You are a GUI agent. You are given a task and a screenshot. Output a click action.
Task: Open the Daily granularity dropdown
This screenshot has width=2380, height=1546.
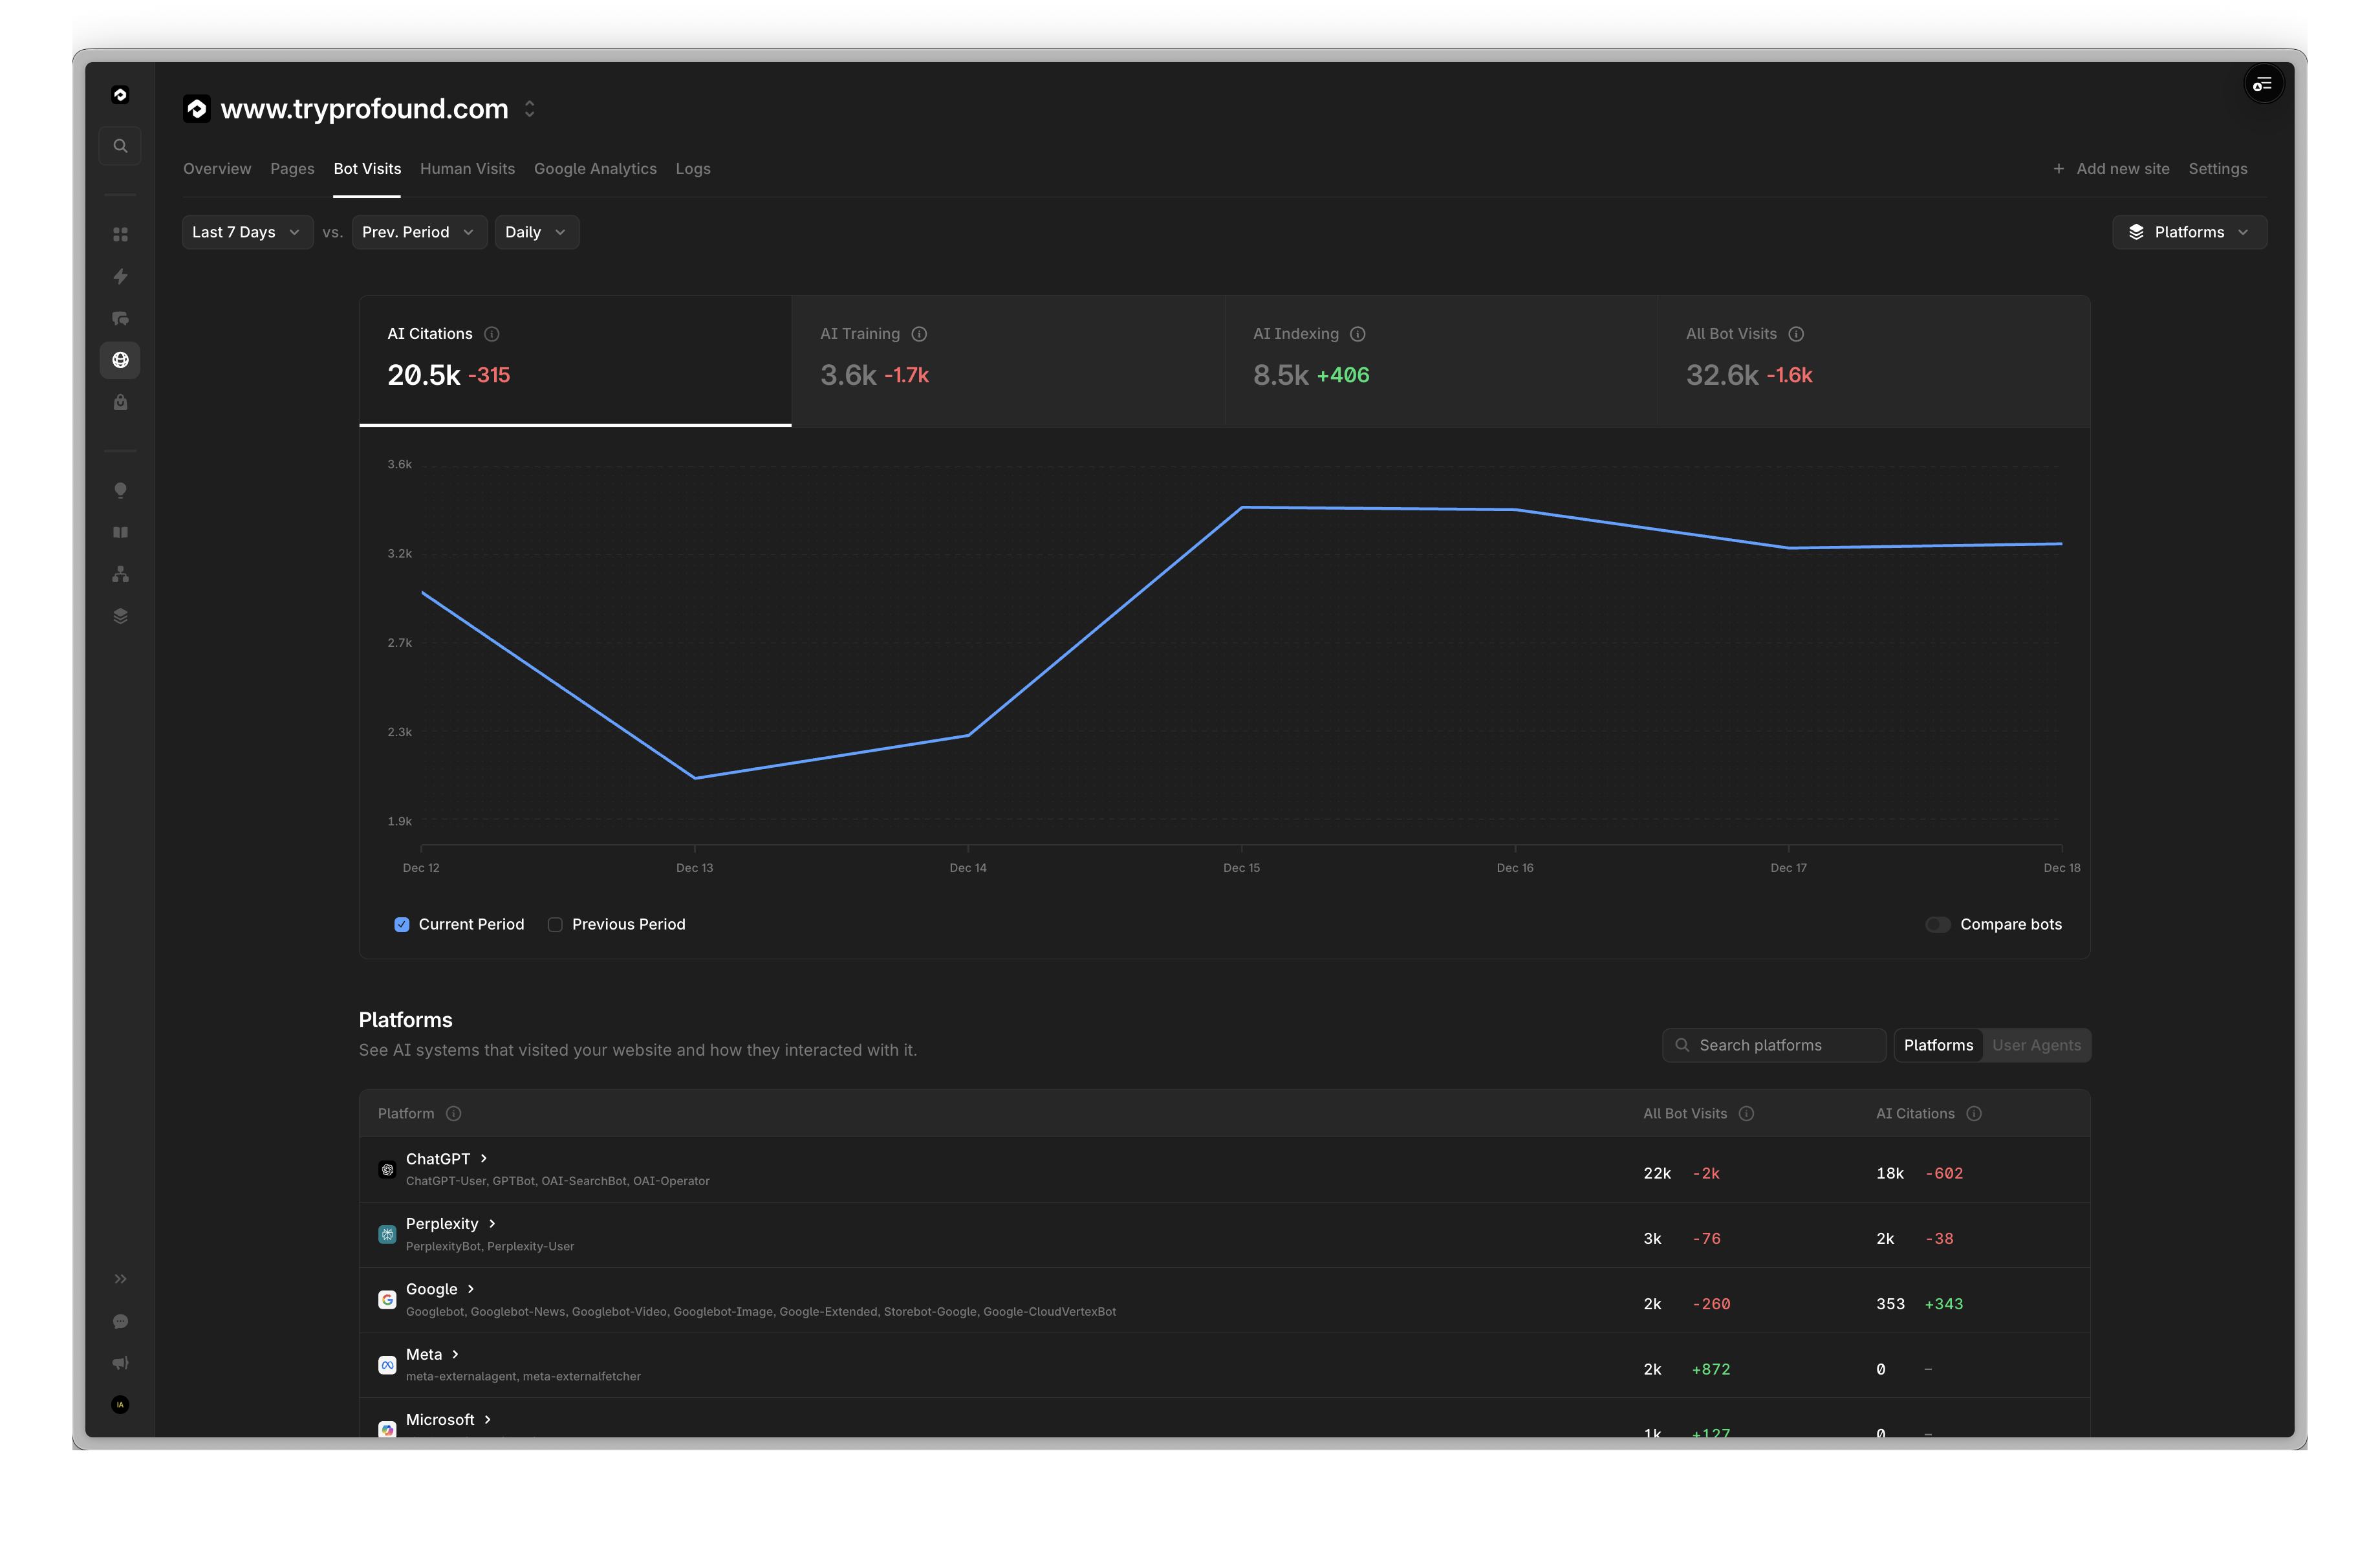click(x=536, y=231)
